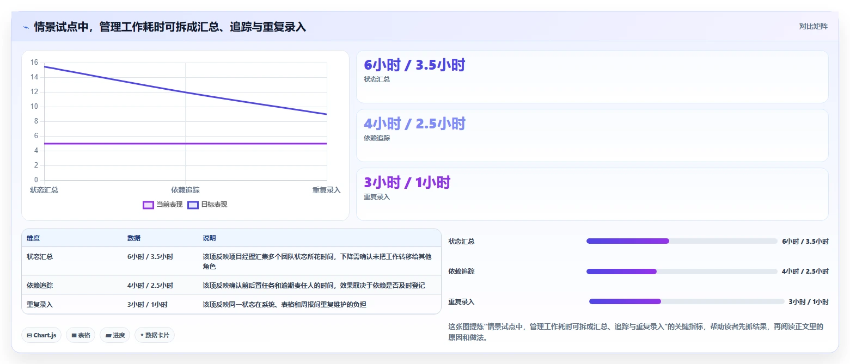
Task: Click description starting 该项反映确认前后置任务
Action: tap(314, 285)
